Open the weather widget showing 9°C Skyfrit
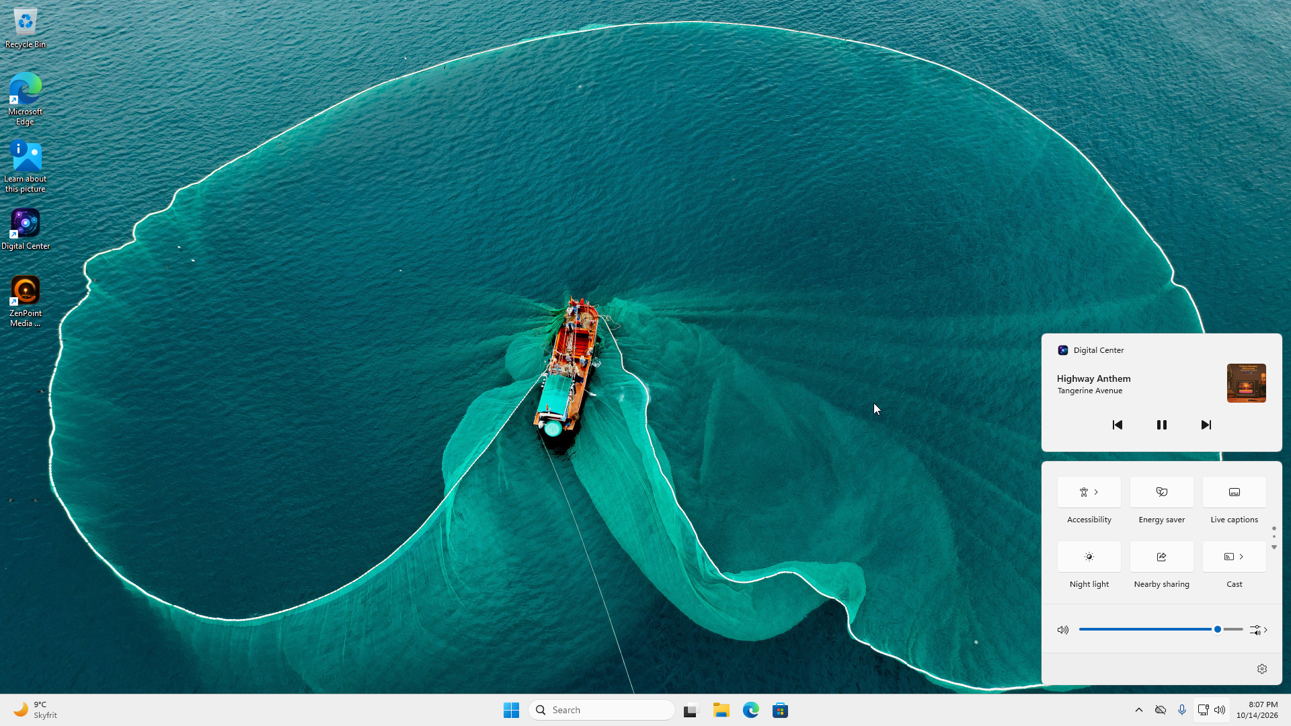The height and width of the screenshot is (726, 1291). click(36, 710)
